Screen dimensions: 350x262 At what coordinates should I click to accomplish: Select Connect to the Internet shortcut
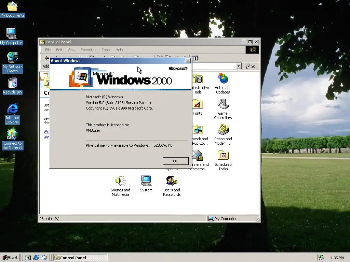[x=13, y=139]
